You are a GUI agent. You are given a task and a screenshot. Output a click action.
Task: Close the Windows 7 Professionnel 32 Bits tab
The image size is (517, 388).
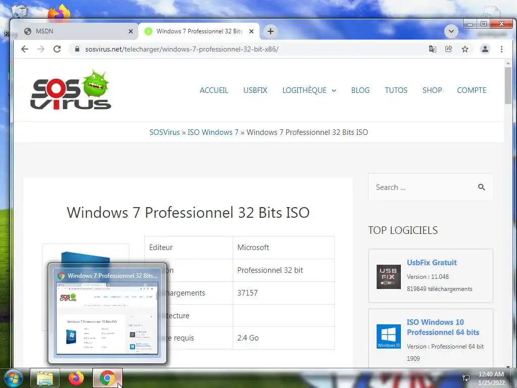(251, 31)
